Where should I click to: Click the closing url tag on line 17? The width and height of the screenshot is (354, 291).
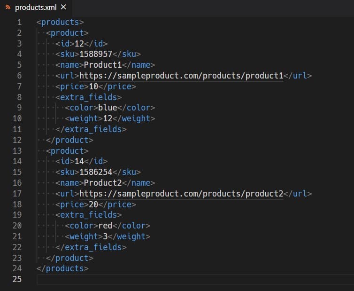[x=298, y=194]
